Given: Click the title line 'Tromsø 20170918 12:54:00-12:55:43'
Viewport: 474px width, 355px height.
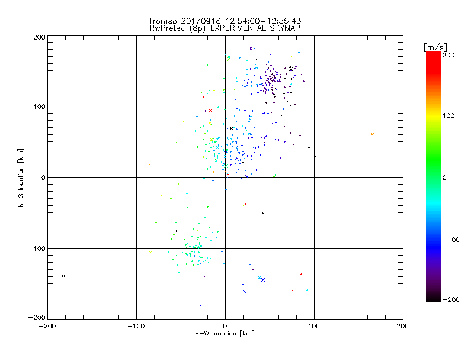Looking at the screenshot, I should (225, 21).
